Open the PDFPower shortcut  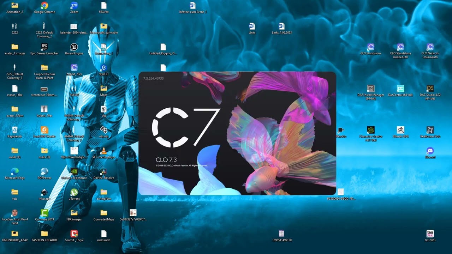pyautogui.click(x=44, y=171)
